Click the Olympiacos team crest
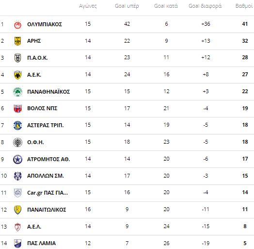Screen dimensions: 254x249 [17, 24]
